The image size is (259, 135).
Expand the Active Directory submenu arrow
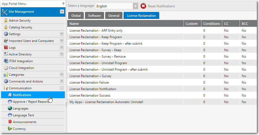[62, 54]
